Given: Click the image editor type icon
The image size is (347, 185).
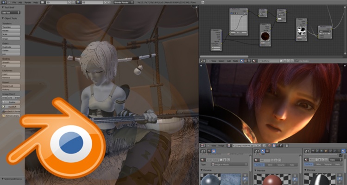Looking at the screenshot, I should click(203, 145).
